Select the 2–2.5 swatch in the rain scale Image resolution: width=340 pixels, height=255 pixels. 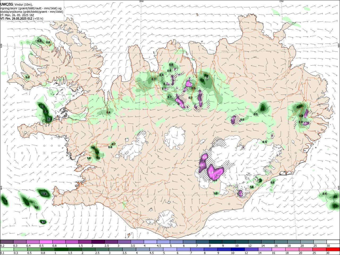[88, 249]
